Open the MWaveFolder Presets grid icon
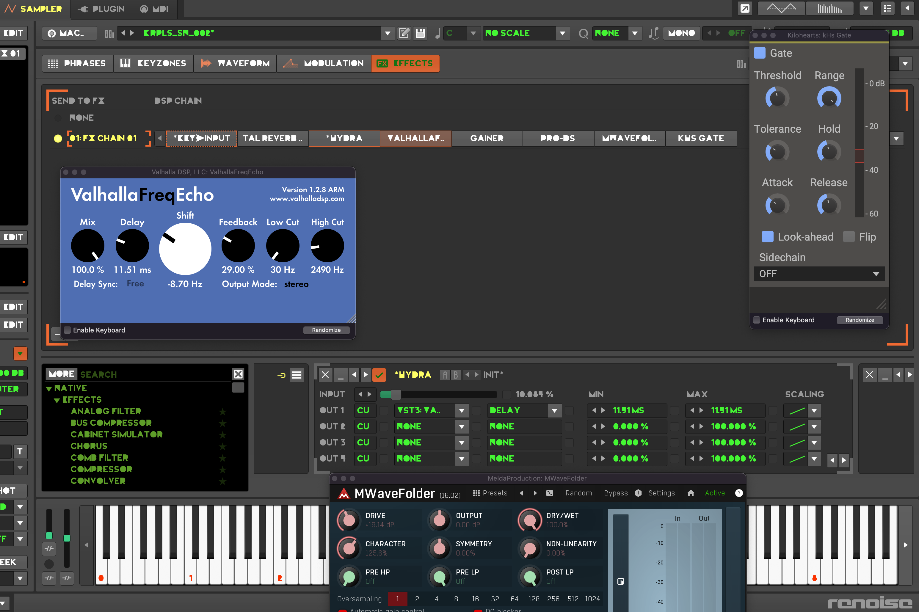919x612 pixels. (x=476, y=493)
